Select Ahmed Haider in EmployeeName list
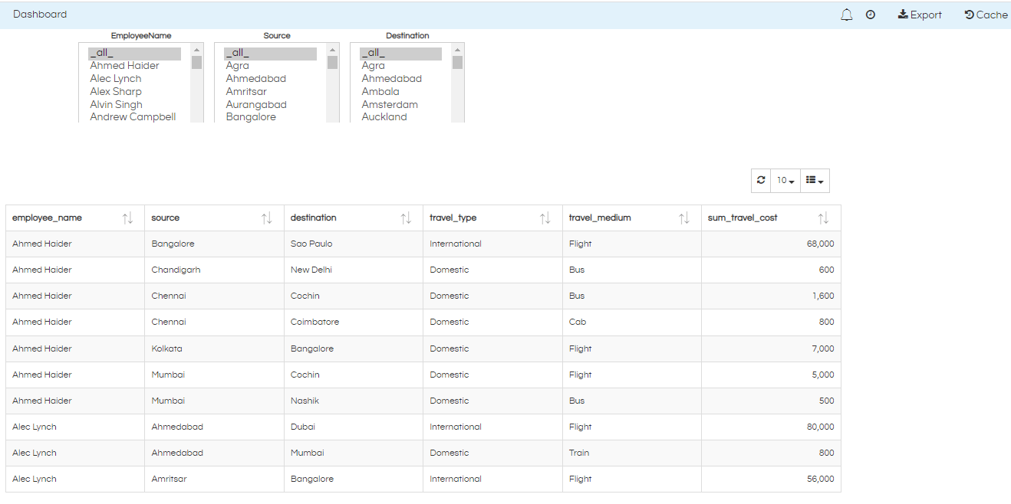The width and height of the screenshot is (1011, 504). [x=134, y=66]
